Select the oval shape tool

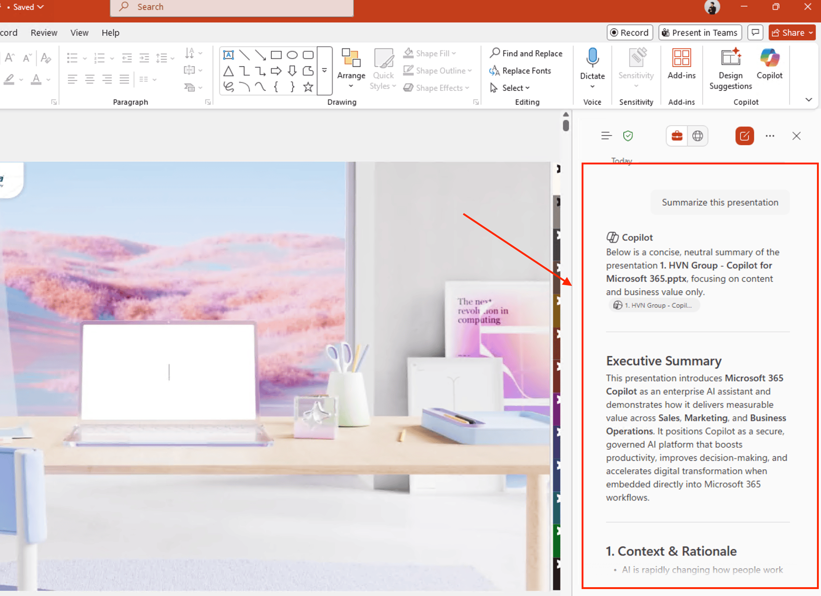(x=292, y=55)
